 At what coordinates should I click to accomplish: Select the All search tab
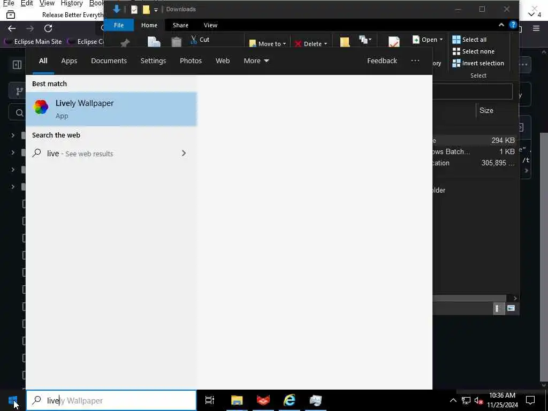point(43,61)
